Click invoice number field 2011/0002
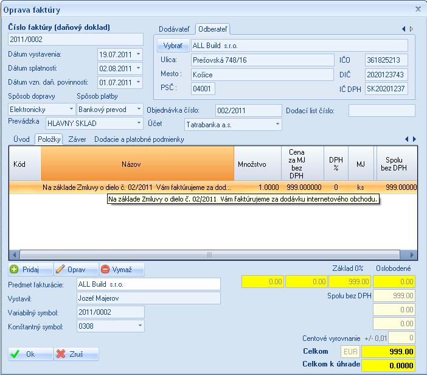Image resolution: width=427 pixels, height=375 pixels. pyautogui.click(x=75, y=39)
